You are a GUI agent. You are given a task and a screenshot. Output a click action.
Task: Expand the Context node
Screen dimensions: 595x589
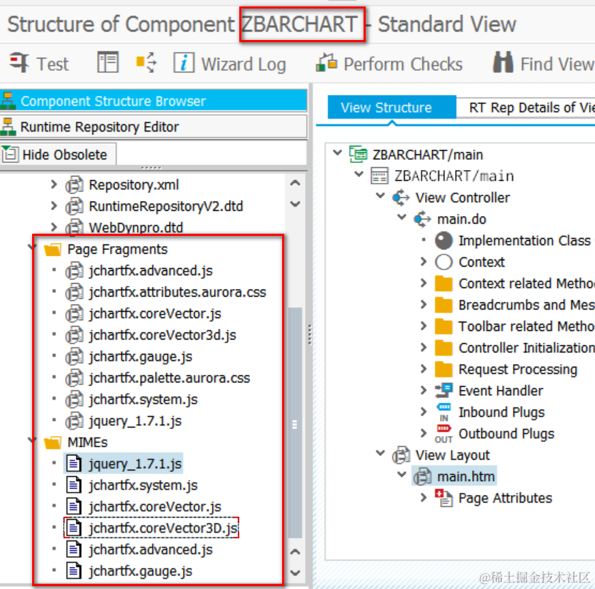[x=424, y=262]
